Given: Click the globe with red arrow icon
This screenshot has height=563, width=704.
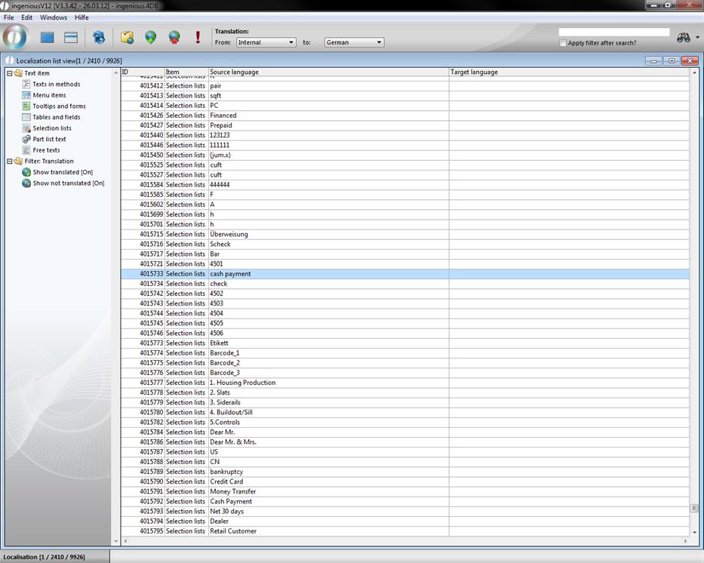Looking at the screenshot, I should (174, 37).
